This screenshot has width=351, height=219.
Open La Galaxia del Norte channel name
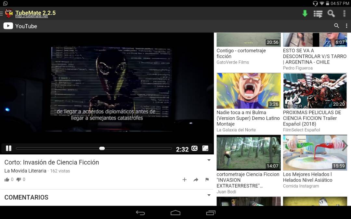click(236, 130)
